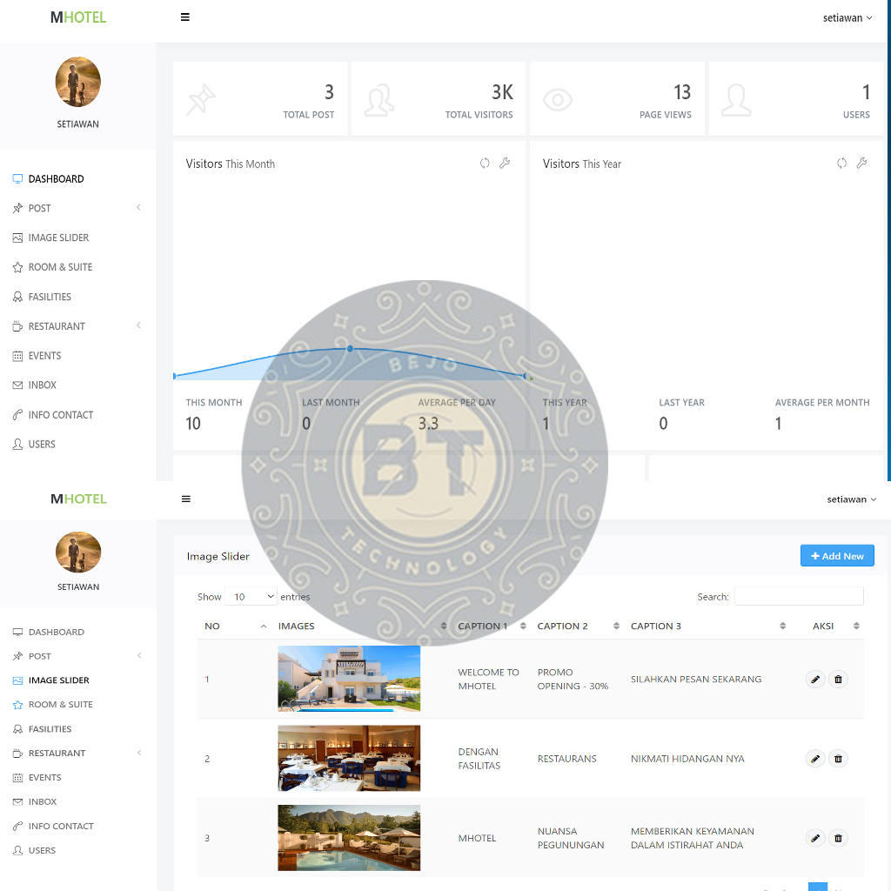The image size is (891, 891).
Task: Click the peak data point on visitors chart
Action: coord(350,348)
